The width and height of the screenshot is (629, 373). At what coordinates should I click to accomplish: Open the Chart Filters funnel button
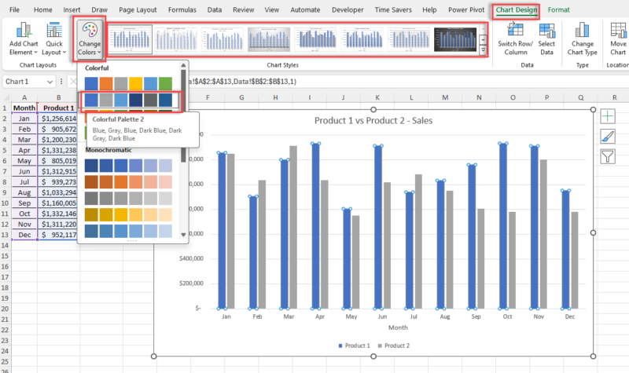(608, 156)
